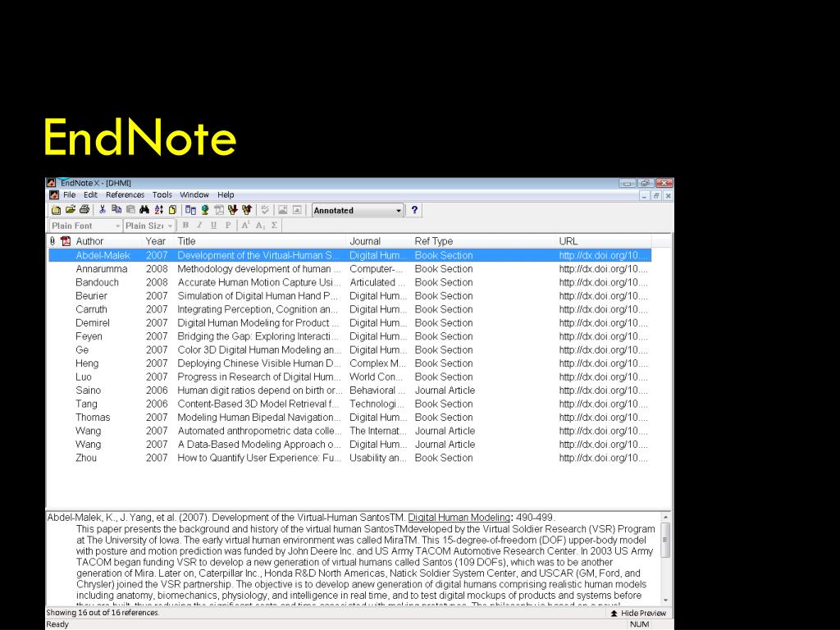Click the Plain text P button
The width and height of the screenshot is (840, 630).
tap(228, 226)
